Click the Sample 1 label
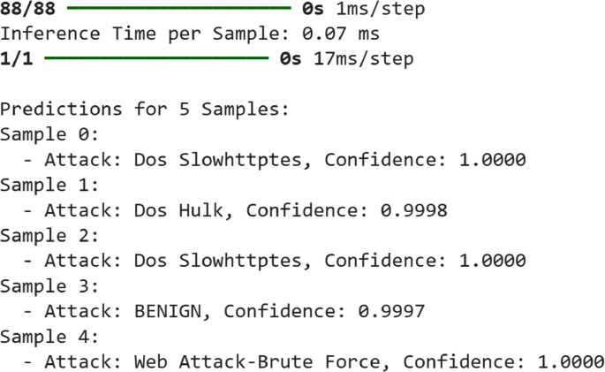605x372 pixels. click(x=44, y=185)
